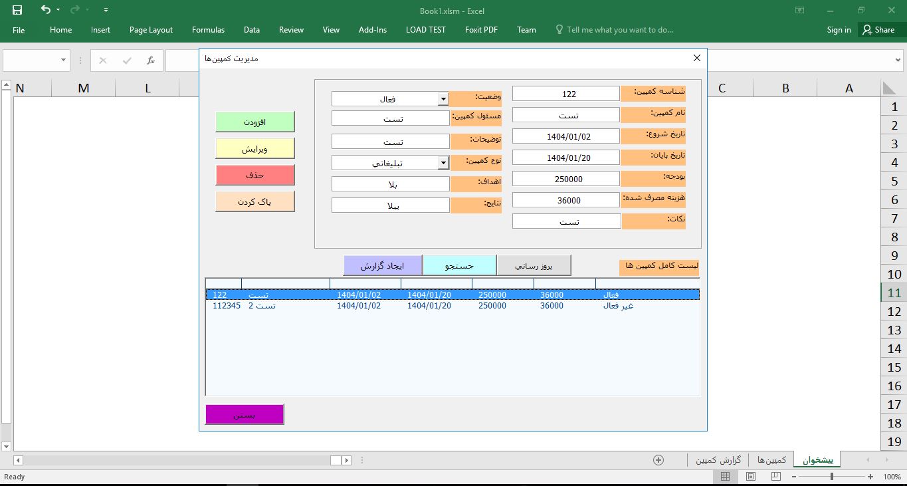Screen dimensions: 907x486
Task: Open the Formulas ribbon tab
Action: tap(208, 30)
